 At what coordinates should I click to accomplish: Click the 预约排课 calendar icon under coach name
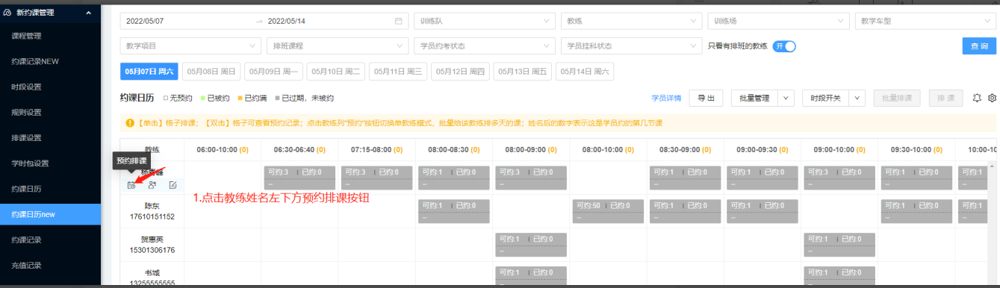[131, 185]
